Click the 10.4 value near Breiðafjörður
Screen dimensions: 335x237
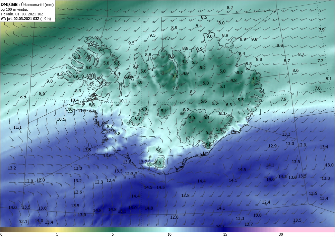tap(74, 100)
